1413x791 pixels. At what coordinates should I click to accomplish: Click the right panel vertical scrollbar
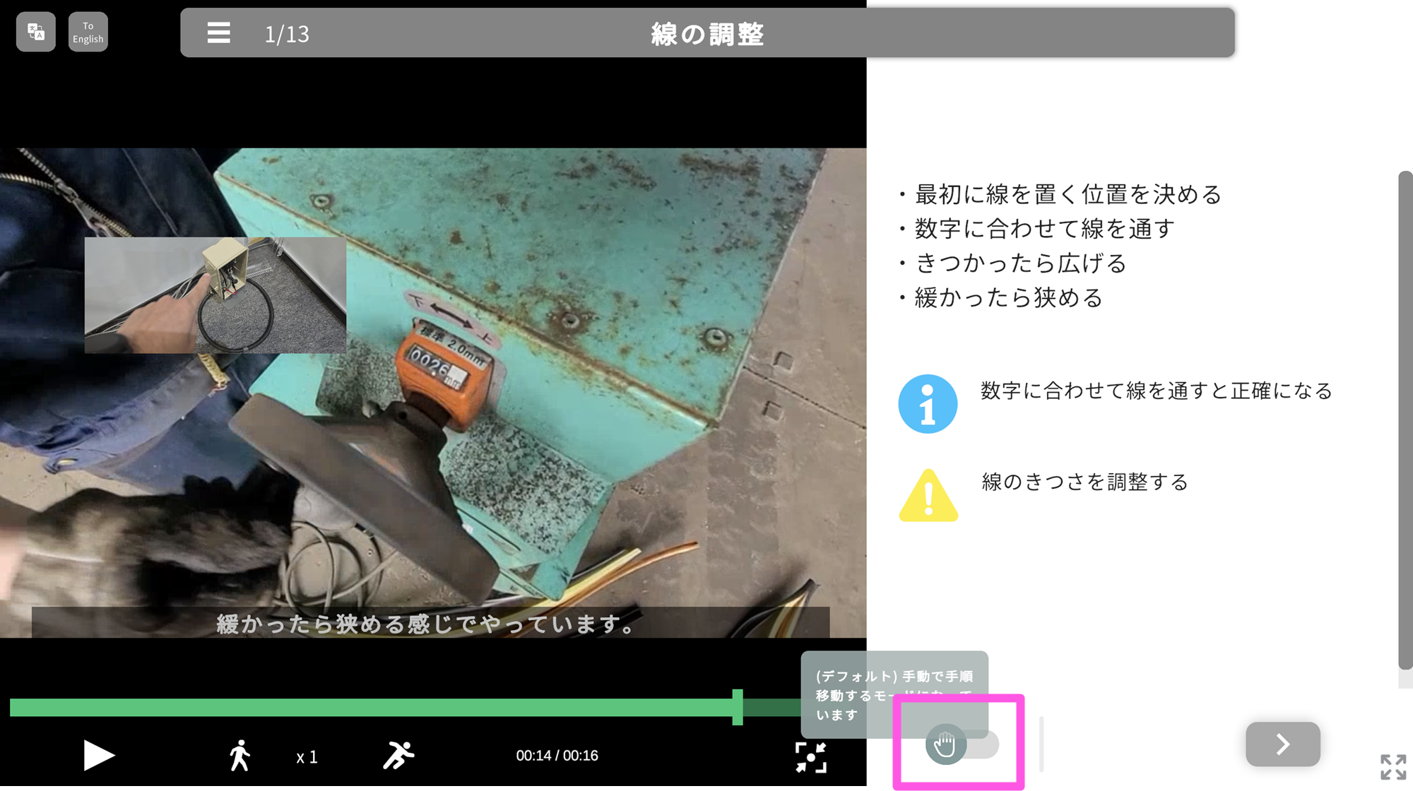pos(1405,420)
